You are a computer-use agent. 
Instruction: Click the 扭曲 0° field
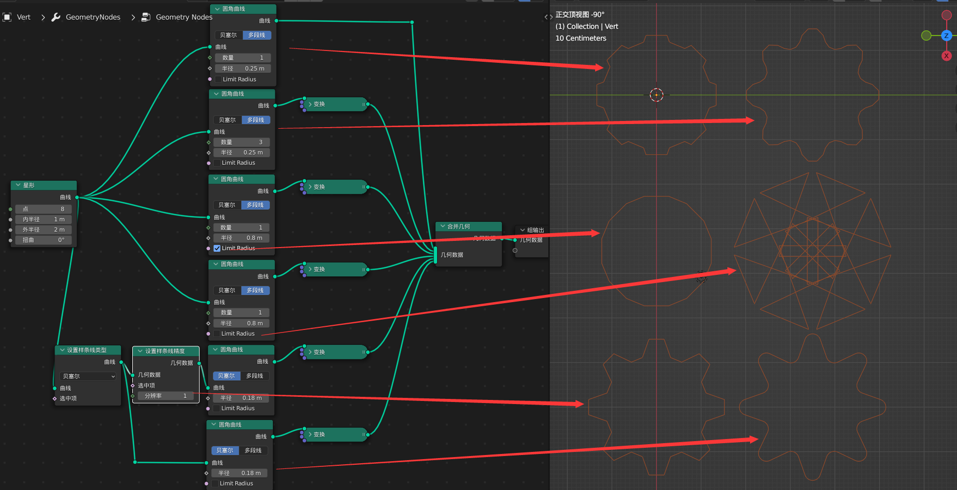44,240
